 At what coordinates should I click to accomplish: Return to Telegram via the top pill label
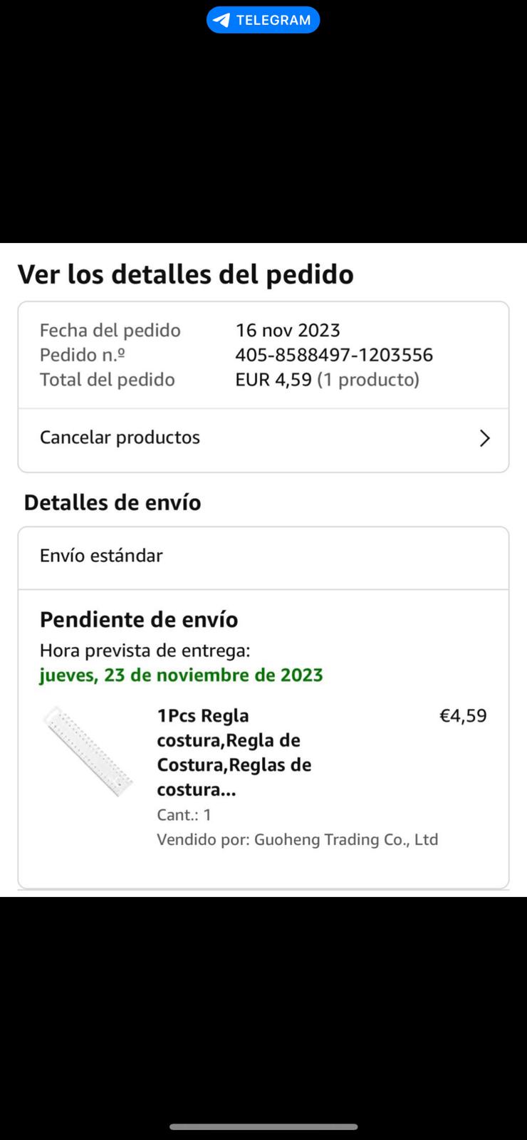click(273, 20)
